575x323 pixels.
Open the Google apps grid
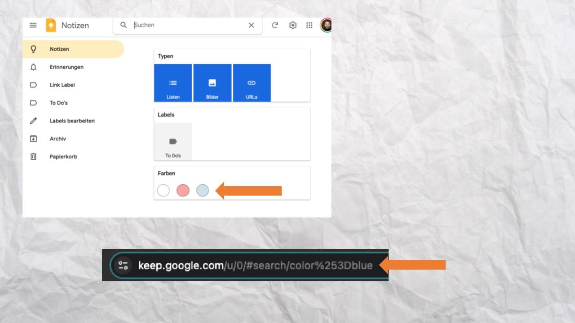point(309,25)
